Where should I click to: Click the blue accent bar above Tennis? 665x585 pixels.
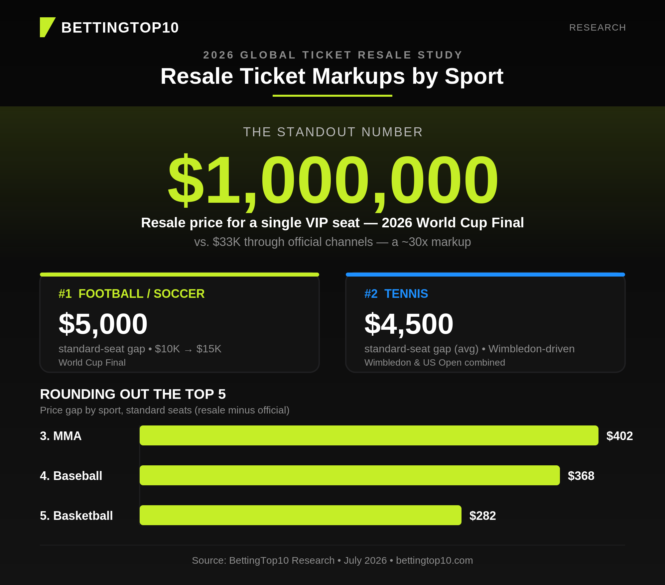click(x=485, y=275)
